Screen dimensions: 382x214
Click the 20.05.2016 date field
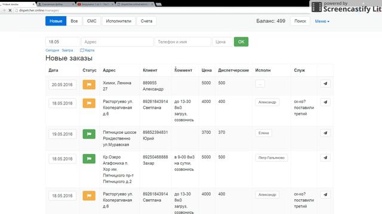pos(62,84)
